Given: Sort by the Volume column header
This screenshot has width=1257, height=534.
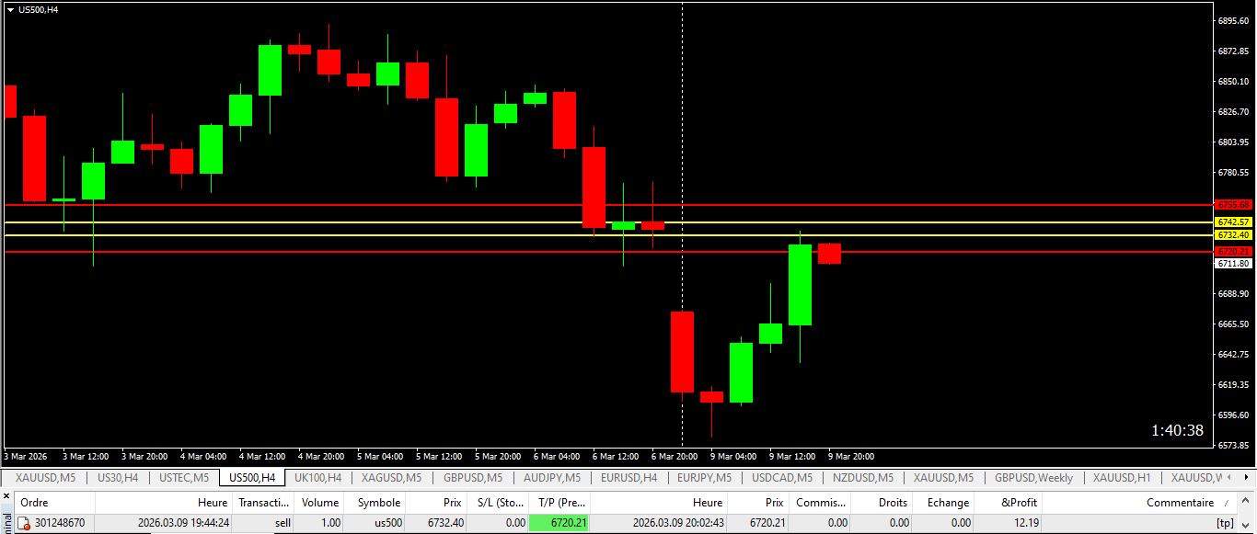Looking at the screenshot, I should pyautogui.click(x=319, y=503).
